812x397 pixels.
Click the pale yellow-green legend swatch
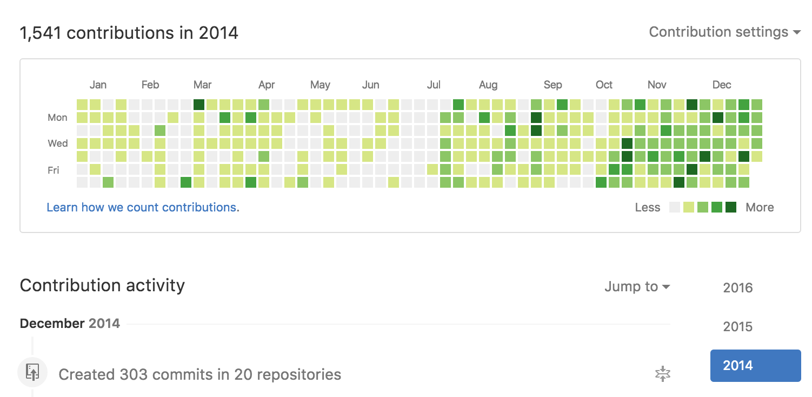(x=688, y=208)
